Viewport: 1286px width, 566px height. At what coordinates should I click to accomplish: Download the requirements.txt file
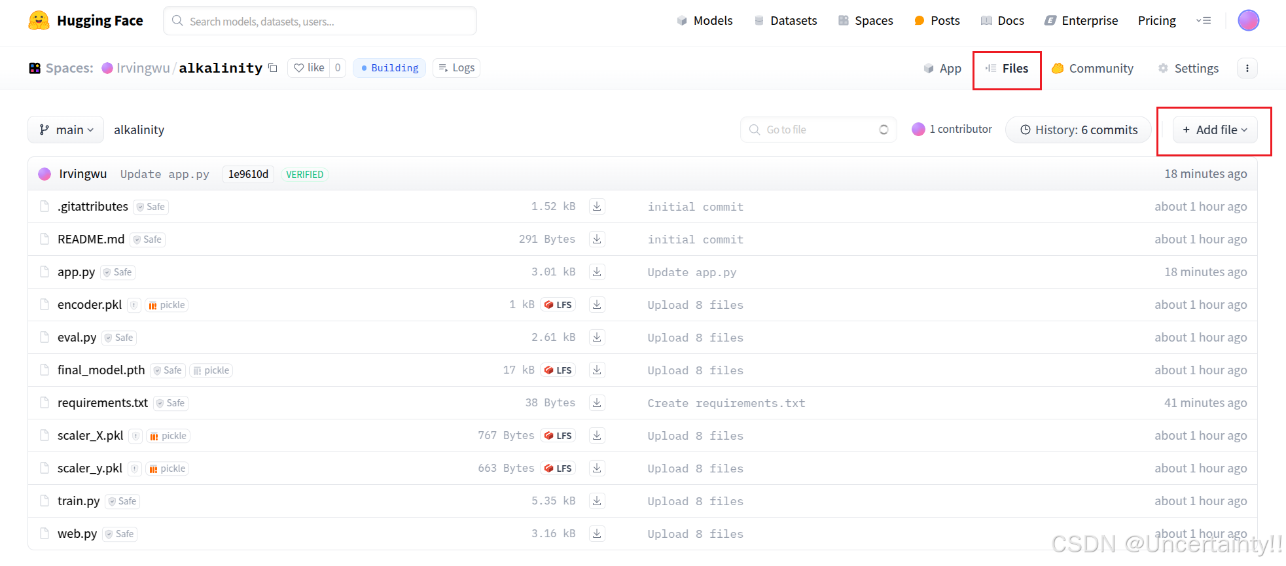(x=597, y=403)
